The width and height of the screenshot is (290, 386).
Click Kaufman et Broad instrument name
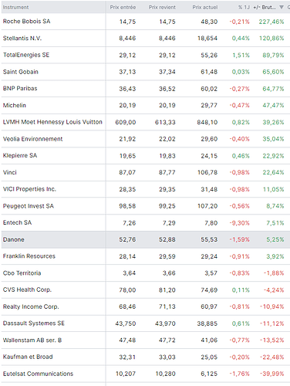(28, 357)
